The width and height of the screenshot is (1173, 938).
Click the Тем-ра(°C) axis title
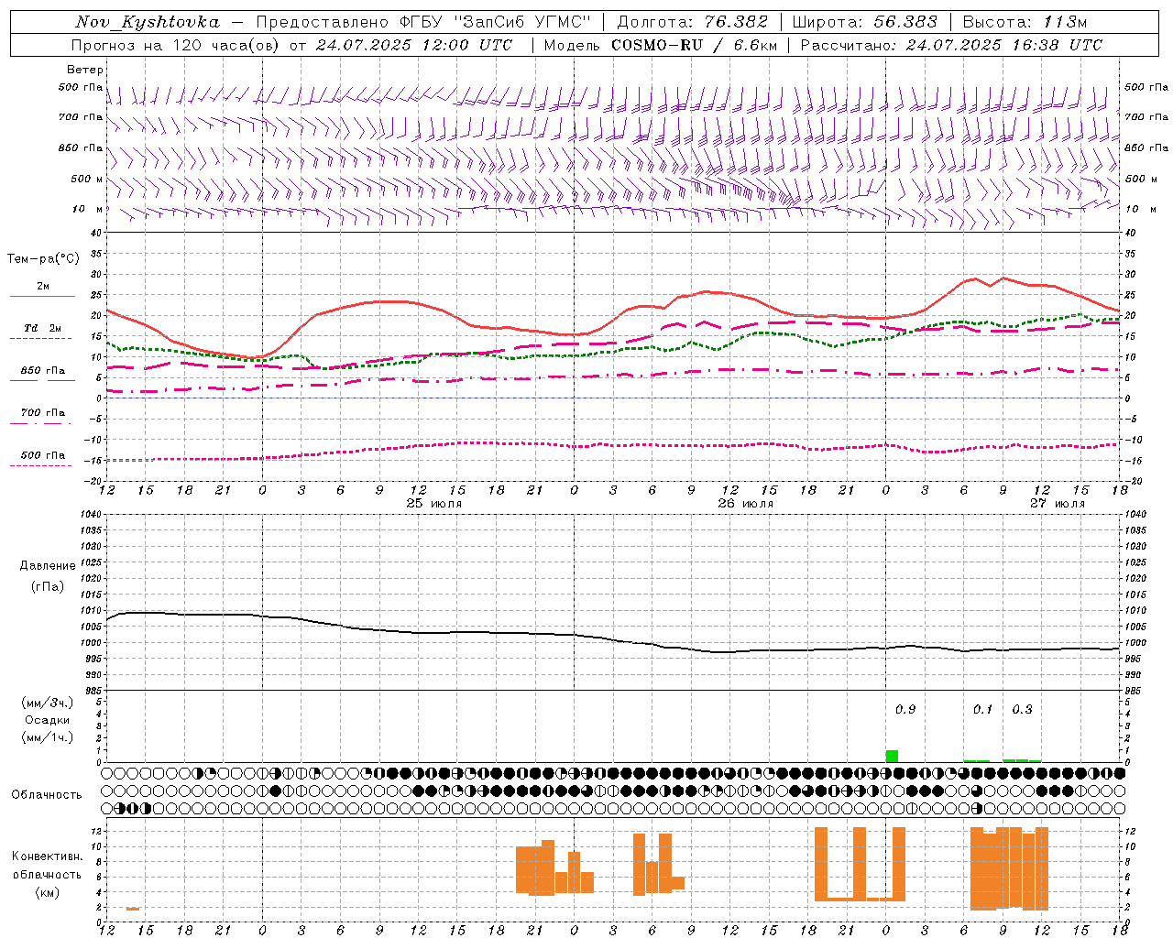[x=42, y=259]
